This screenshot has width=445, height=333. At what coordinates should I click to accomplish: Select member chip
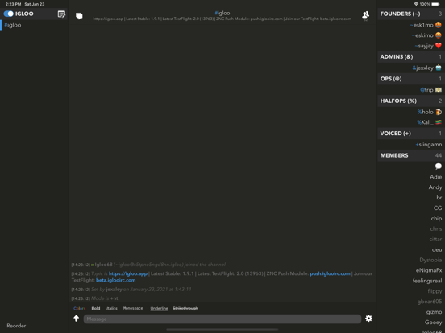click(x=436, y=218)
